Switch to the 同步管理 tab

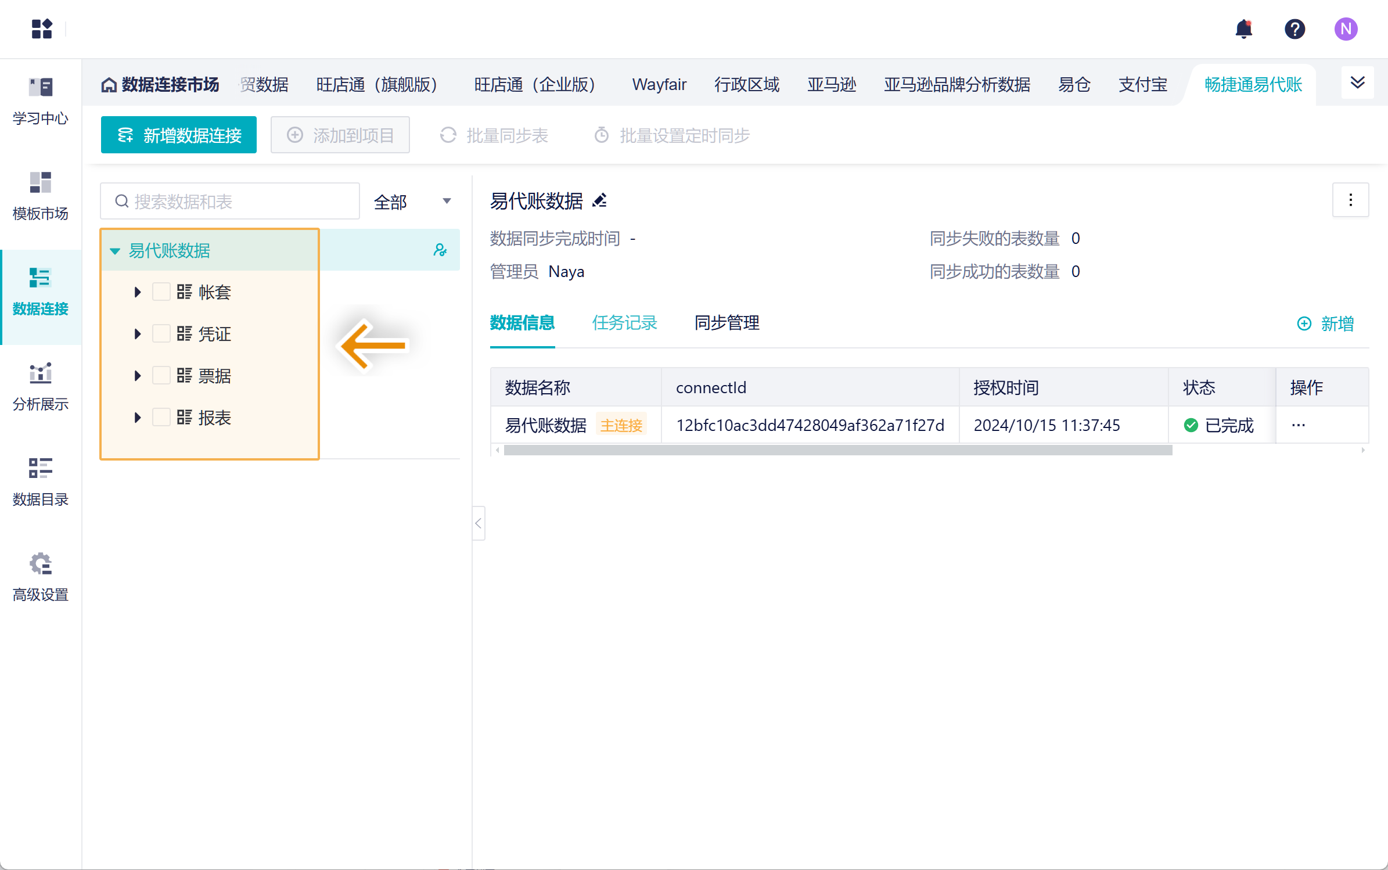coord(727,322)
